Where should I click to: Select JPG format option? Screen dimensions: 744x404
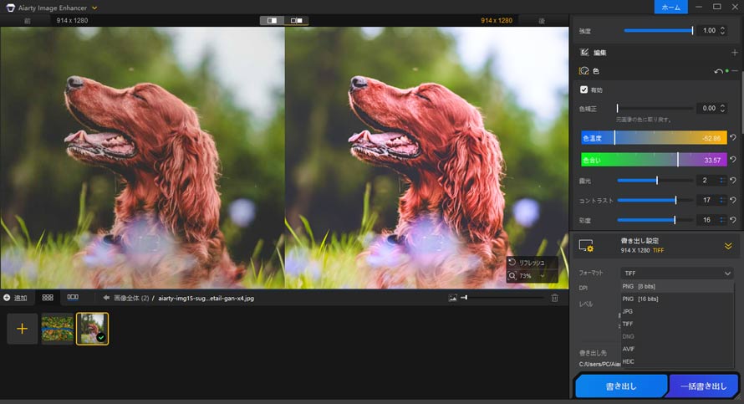click(677, 311)
